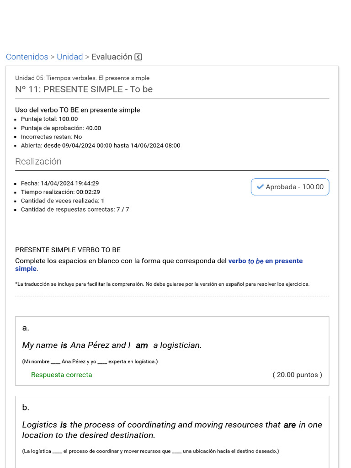The height and width of the screenshot is (468, 351).
Task: Click the "are" answer blank in question b
Action: pyautogui.click(x=289, y=425)
